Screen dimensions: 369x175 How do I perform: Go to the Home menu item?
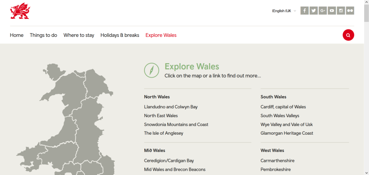click(17, 35)
